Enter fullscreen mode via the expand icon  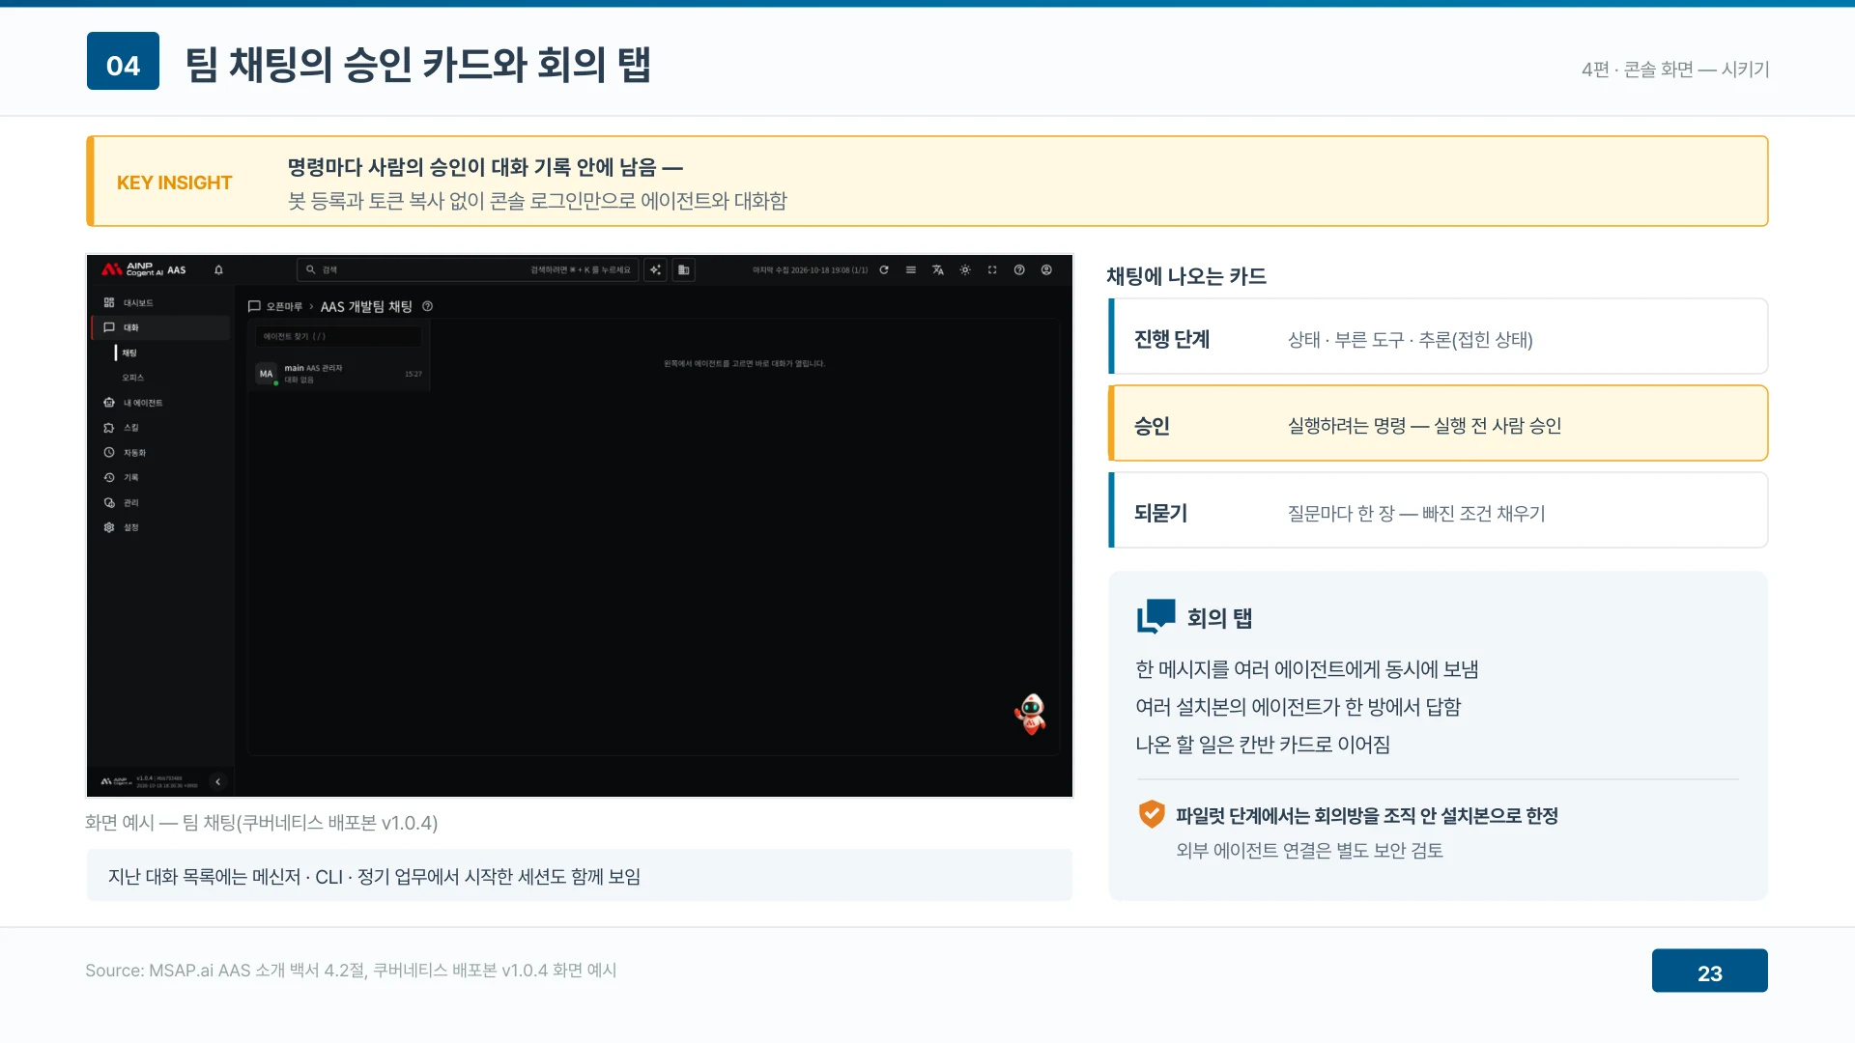pos(992,270)
